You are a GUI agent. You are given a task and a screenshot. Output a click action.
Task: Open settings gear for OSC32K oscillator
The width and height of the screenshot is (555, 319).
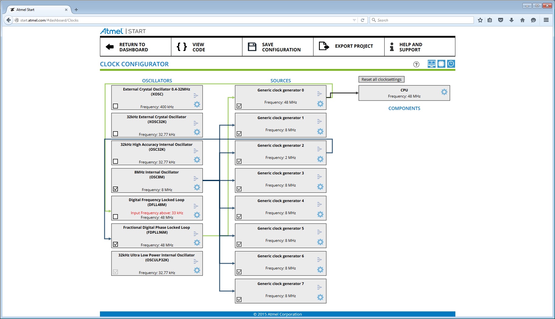pyautogui.click(x=197, y=160)
